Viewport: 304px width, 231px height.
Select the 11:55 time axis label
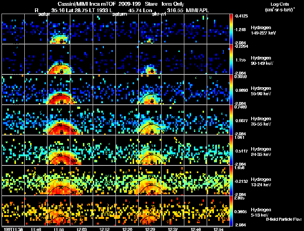tap(59, 229)
